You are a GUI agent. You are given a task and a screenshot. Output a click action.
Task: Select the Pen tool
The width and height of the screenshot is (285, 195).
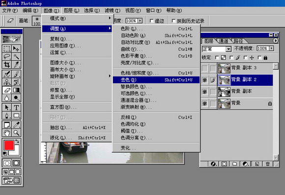pyautogui.click(x=7, y=116)
